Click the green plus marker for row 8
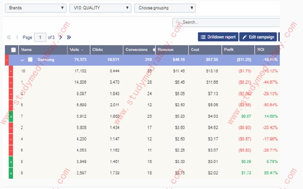 pyautogui.click(x=11, y=162)
